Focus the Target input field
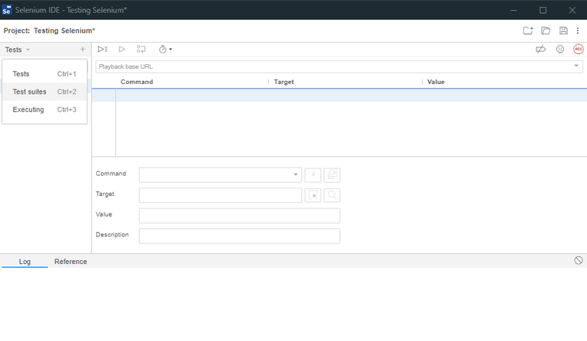Screen dimensions: 587x341 220,195
